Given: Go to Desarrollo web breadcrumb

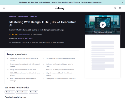Looking at the screenshot, I should click(23, 16).
